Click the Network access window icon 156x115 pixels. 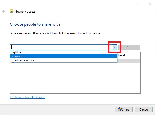12,12
